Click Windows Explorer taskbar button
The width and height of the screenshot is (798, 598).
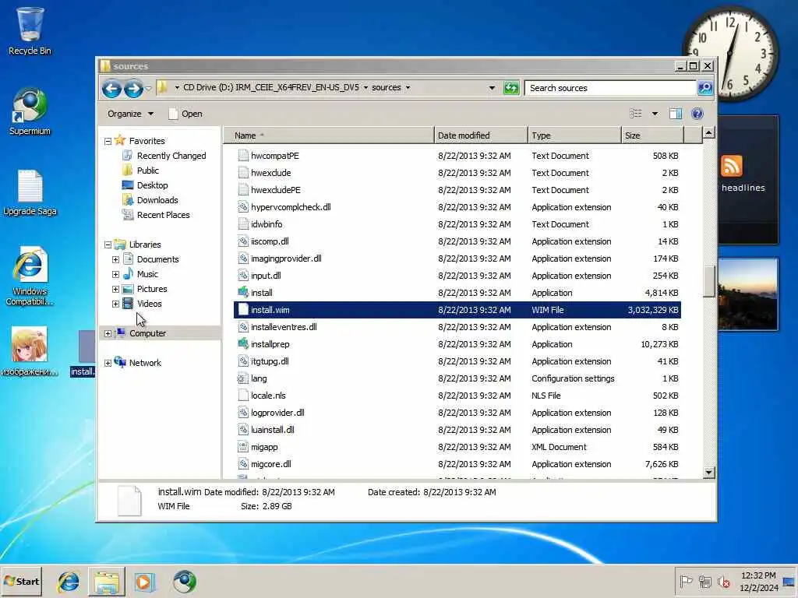pyautogui.click(x=106, y=582)
